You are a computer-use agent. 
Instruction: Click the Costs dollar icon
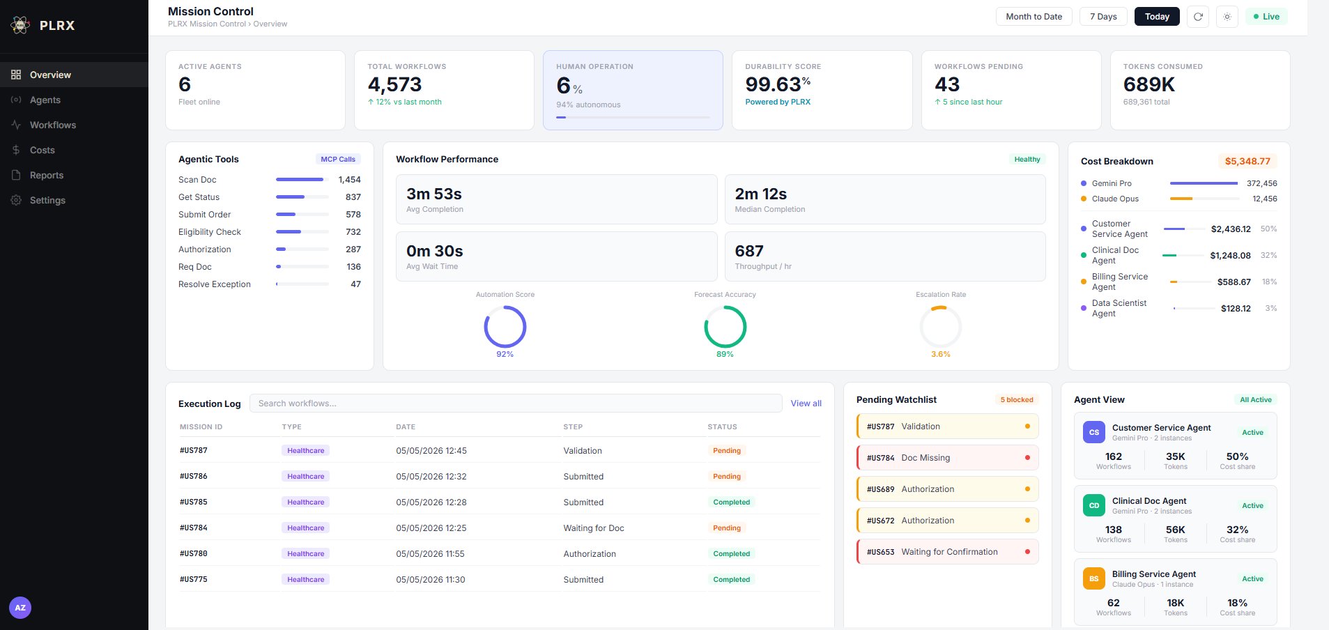[x=16, y=150]
